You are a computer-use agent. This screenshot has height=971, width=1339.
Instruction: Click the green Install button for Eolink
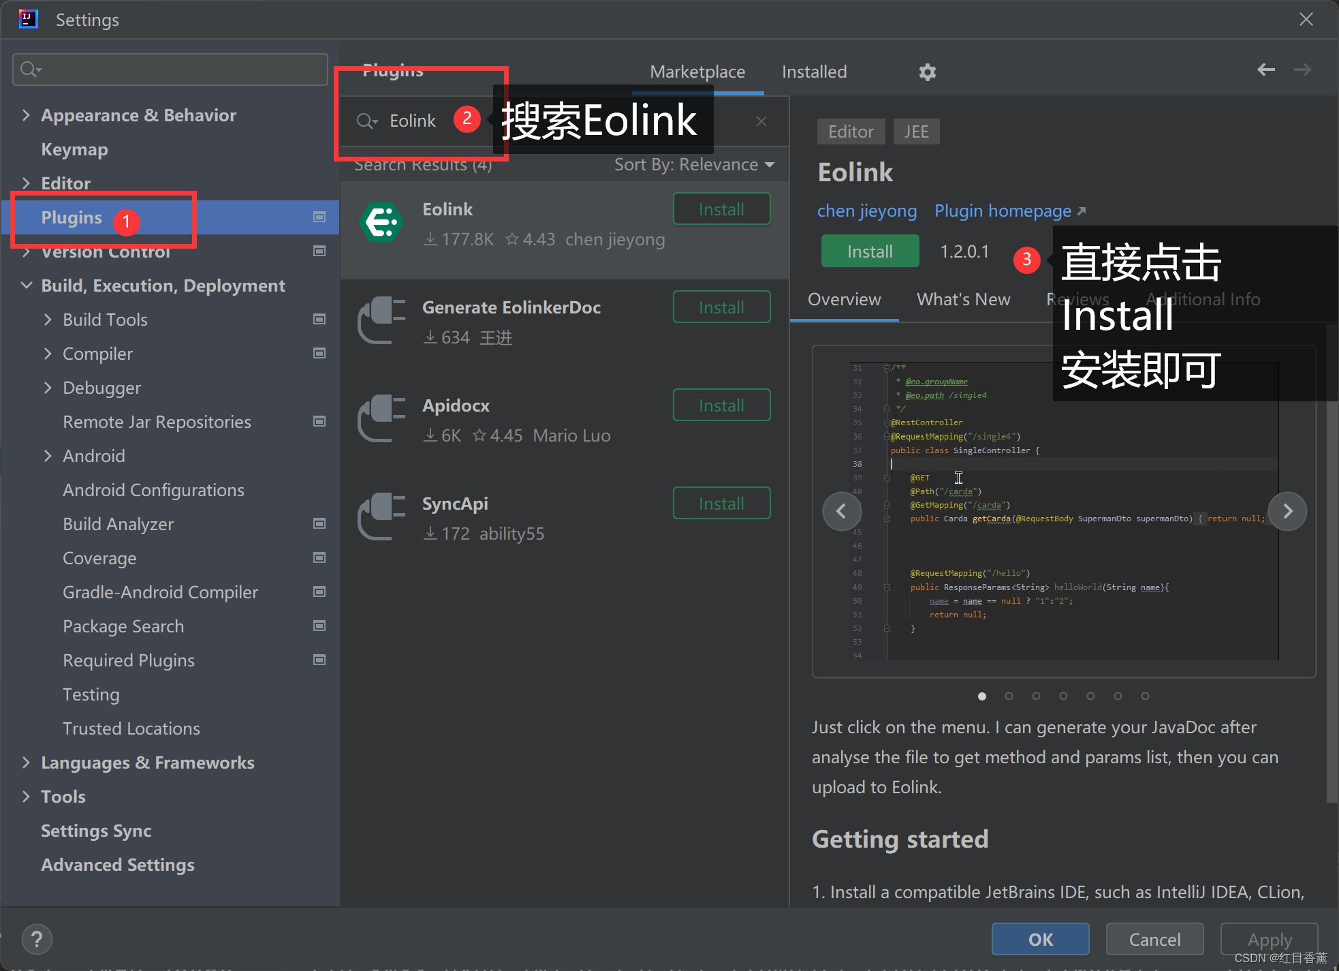pyautogui.click(x=870, y=251)
